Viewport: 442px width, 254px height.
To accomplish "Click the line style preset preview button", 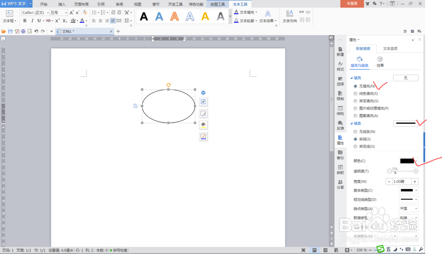I will click(406, 123).
